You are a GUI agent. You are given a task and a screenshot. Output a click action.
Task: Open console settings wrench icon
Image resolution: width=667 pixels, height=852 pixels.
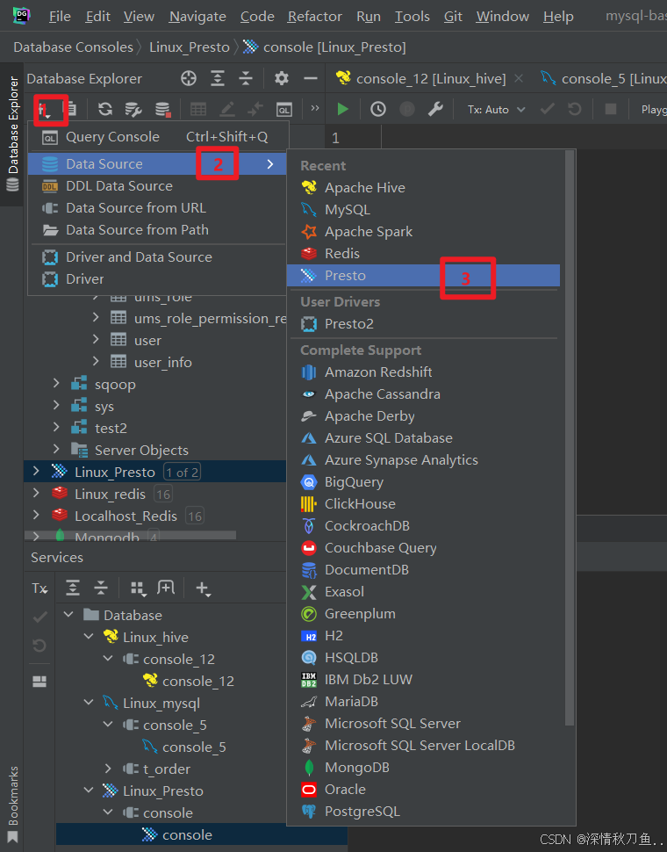point(435,109)
